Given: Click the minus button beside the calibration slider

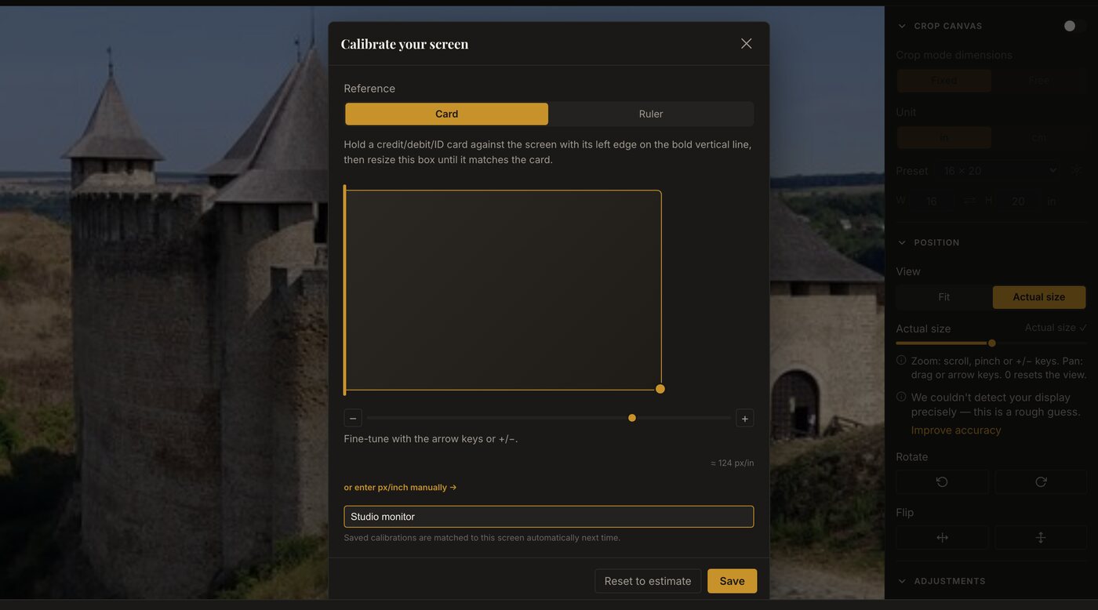Looking at the screenshot, I should coord(353,418).
